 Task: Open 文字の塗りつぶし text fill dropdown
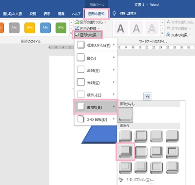tap(180, 22)
